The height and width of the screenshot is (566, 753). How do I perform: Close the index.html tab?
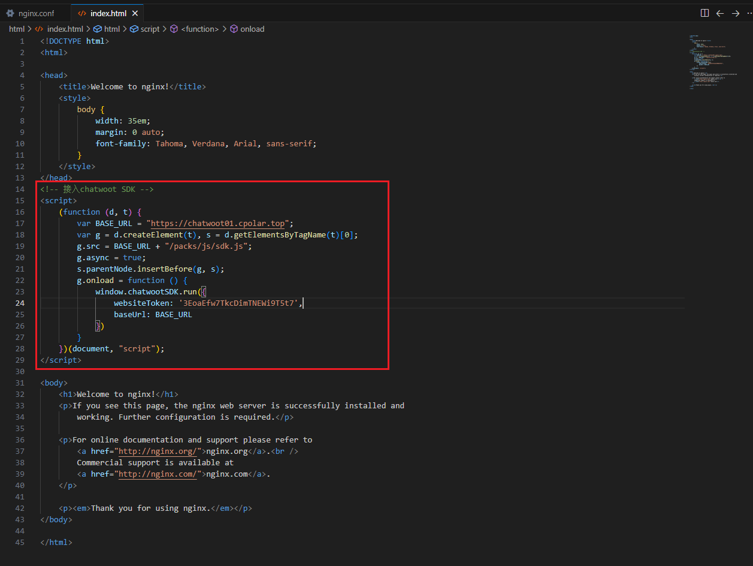(x=135, y=13)
